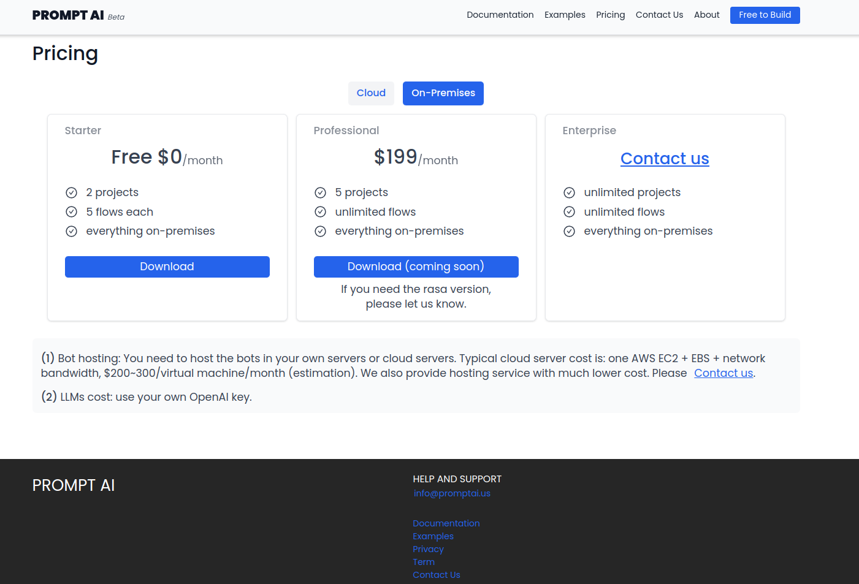Follow the Contact us link in hosting note

(723, 373)
